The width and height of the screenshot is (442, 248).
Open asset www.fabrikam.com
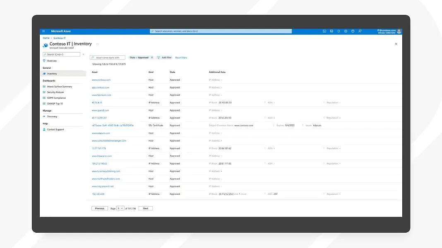tap(101, 95)
